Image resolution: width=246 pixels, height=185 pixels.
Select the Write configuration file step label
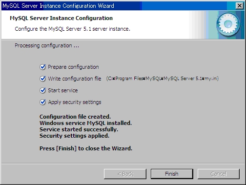point(75,79)
